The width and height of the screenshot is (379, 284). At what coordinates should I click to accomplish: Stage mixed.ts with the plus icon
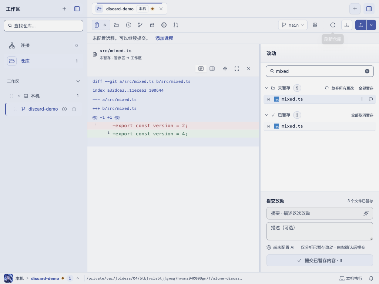(x=362, y=99)
